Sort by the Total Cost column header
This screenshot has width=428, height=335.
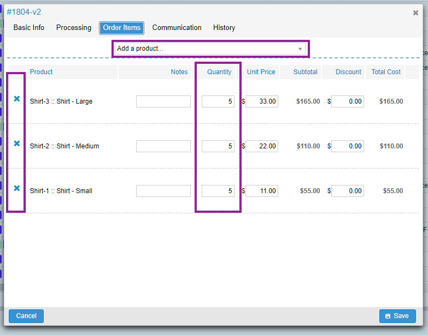386,72
